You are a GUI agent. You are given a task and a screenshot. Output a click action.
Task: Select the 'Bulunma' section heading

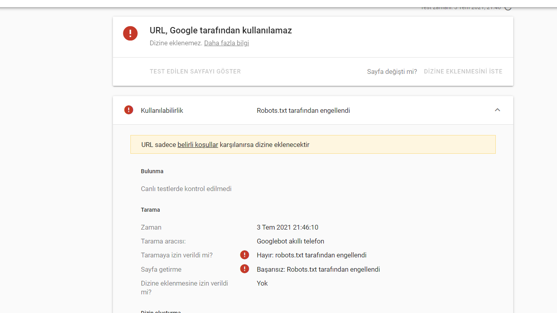152,171
